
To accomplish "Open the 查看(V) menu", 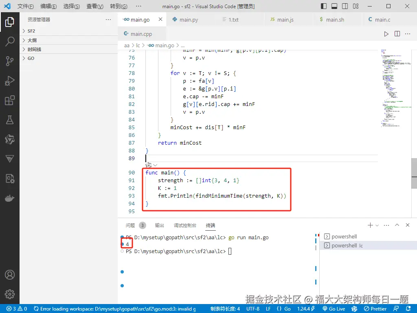I will point(95,6).
